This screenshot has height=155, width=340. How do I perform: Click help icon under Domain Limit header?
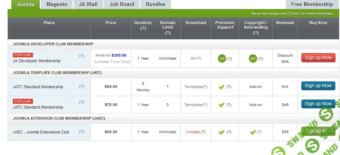[x=168, y=33]
